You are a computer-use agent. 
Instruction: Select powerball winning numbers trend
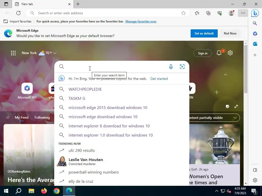(122, 172)
